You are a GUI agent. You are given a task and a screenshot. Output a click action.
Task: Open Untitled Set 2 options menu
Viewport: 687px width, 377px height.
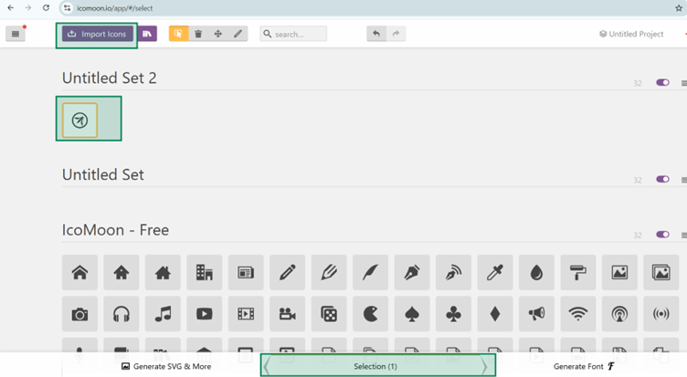click(683, 83)
